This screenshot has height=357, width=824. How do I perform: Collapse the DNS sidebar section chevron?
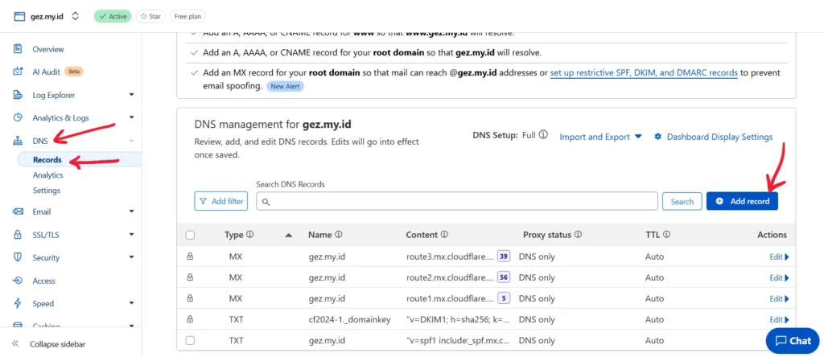click(x=131, y=141)
